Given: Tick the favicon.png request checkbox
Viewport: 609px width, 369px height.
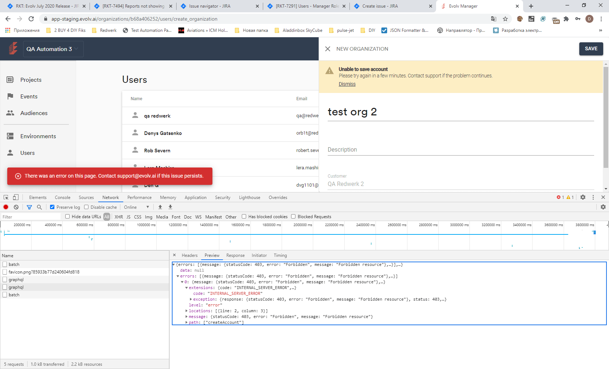Looking at the screenshot, I should 5,272.
